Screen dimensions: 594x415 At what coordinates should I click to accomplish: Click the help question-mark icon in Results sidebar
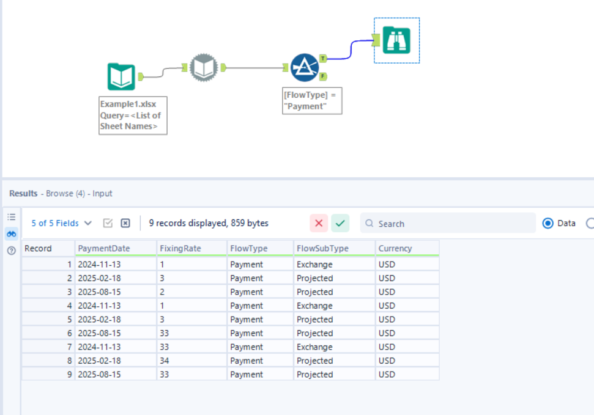click(11, 249)
